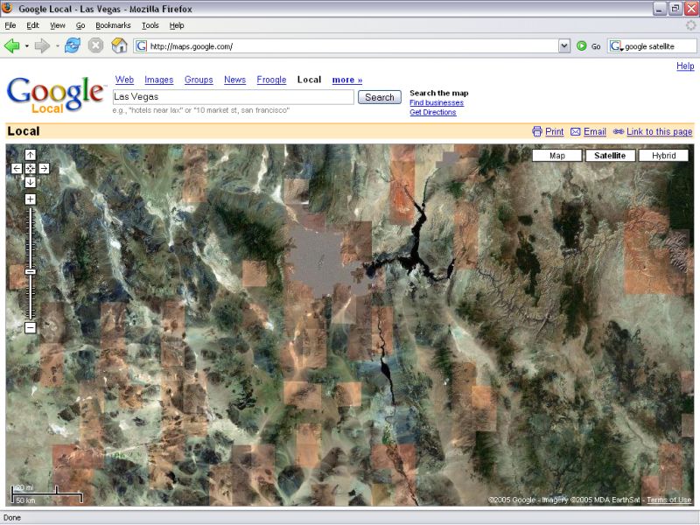Image resolution: width=700 pixels, height=525 pixels.
Task: Pan the map left with the arrow
Action: click(x=17, y=168)
